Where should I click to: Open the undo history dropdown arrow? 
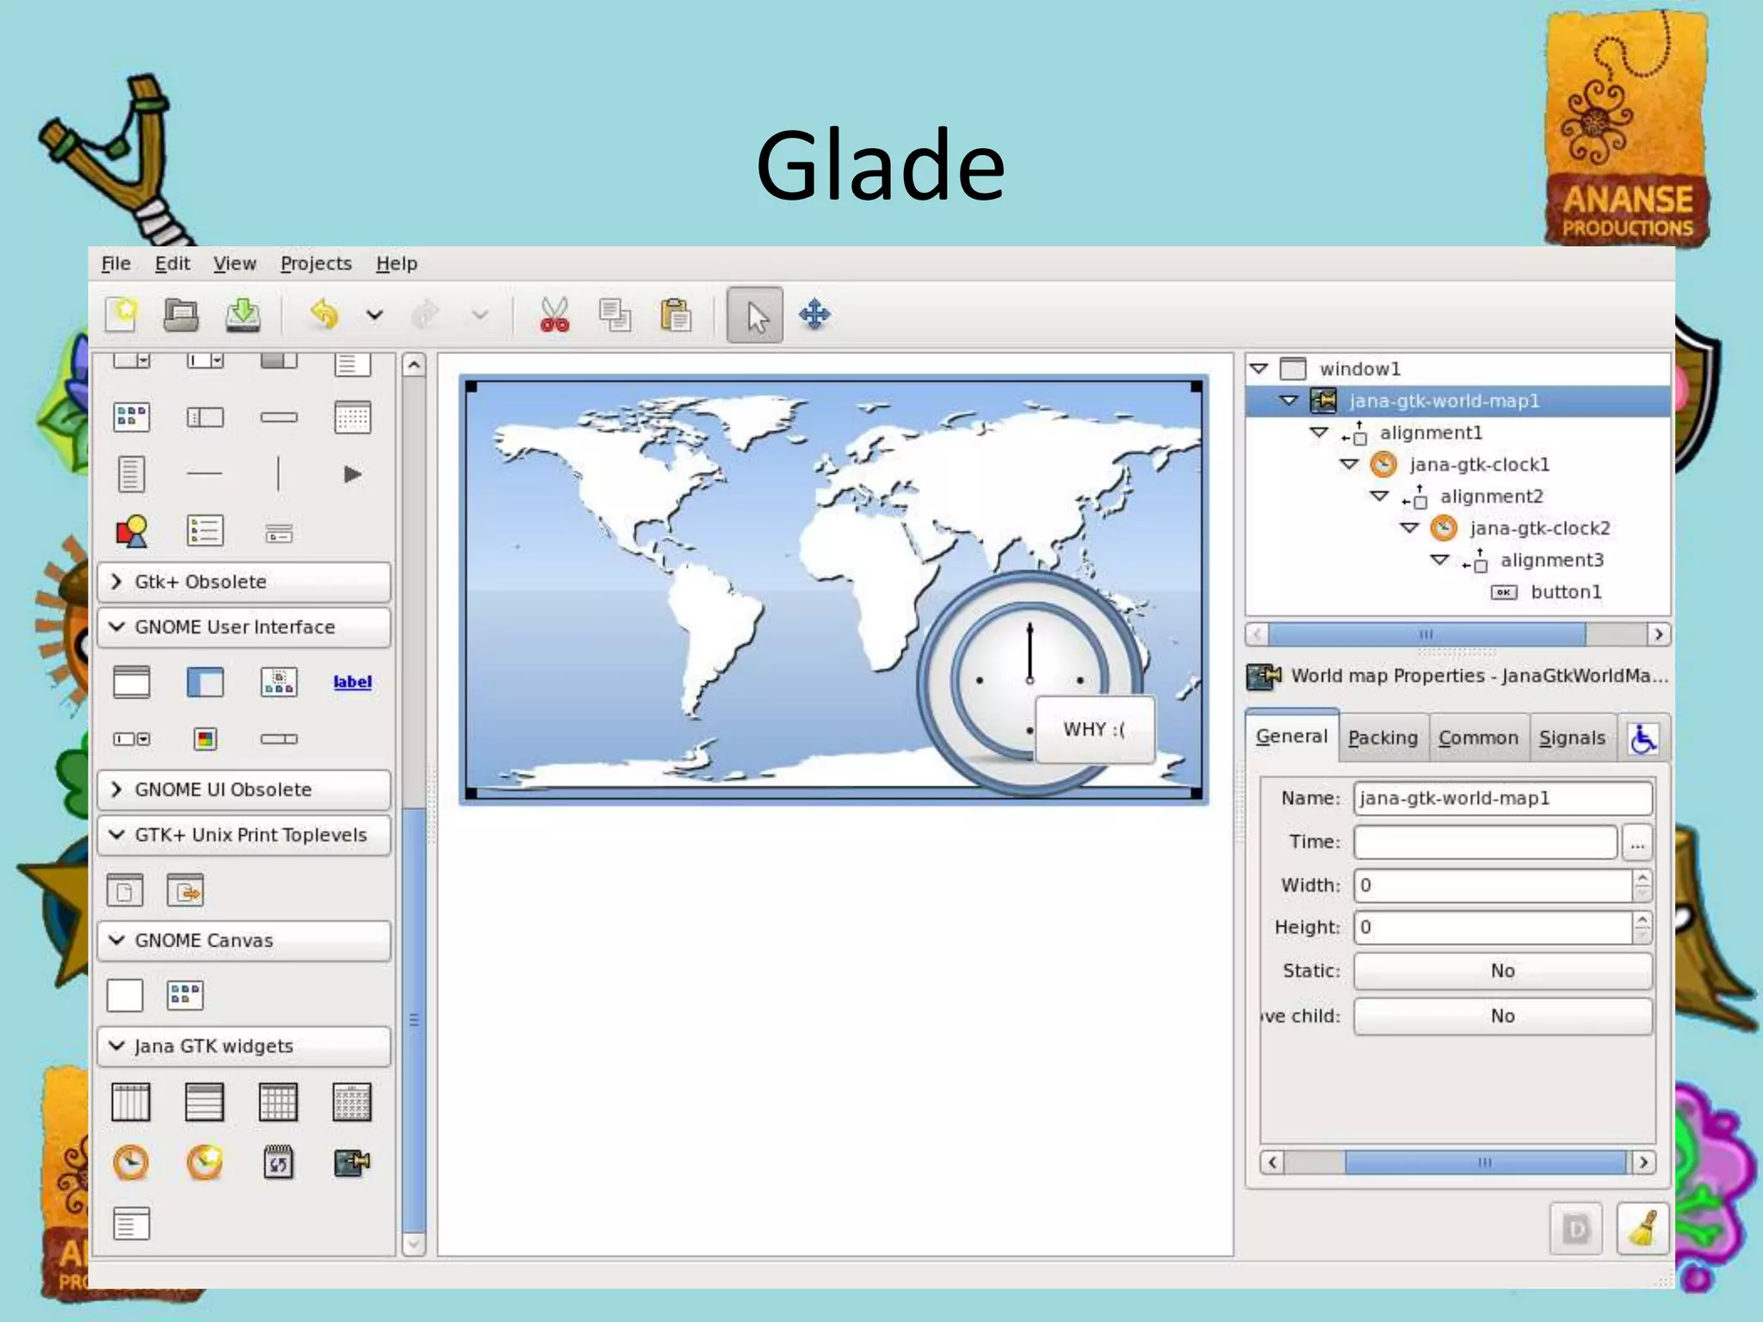click(374, 315)
